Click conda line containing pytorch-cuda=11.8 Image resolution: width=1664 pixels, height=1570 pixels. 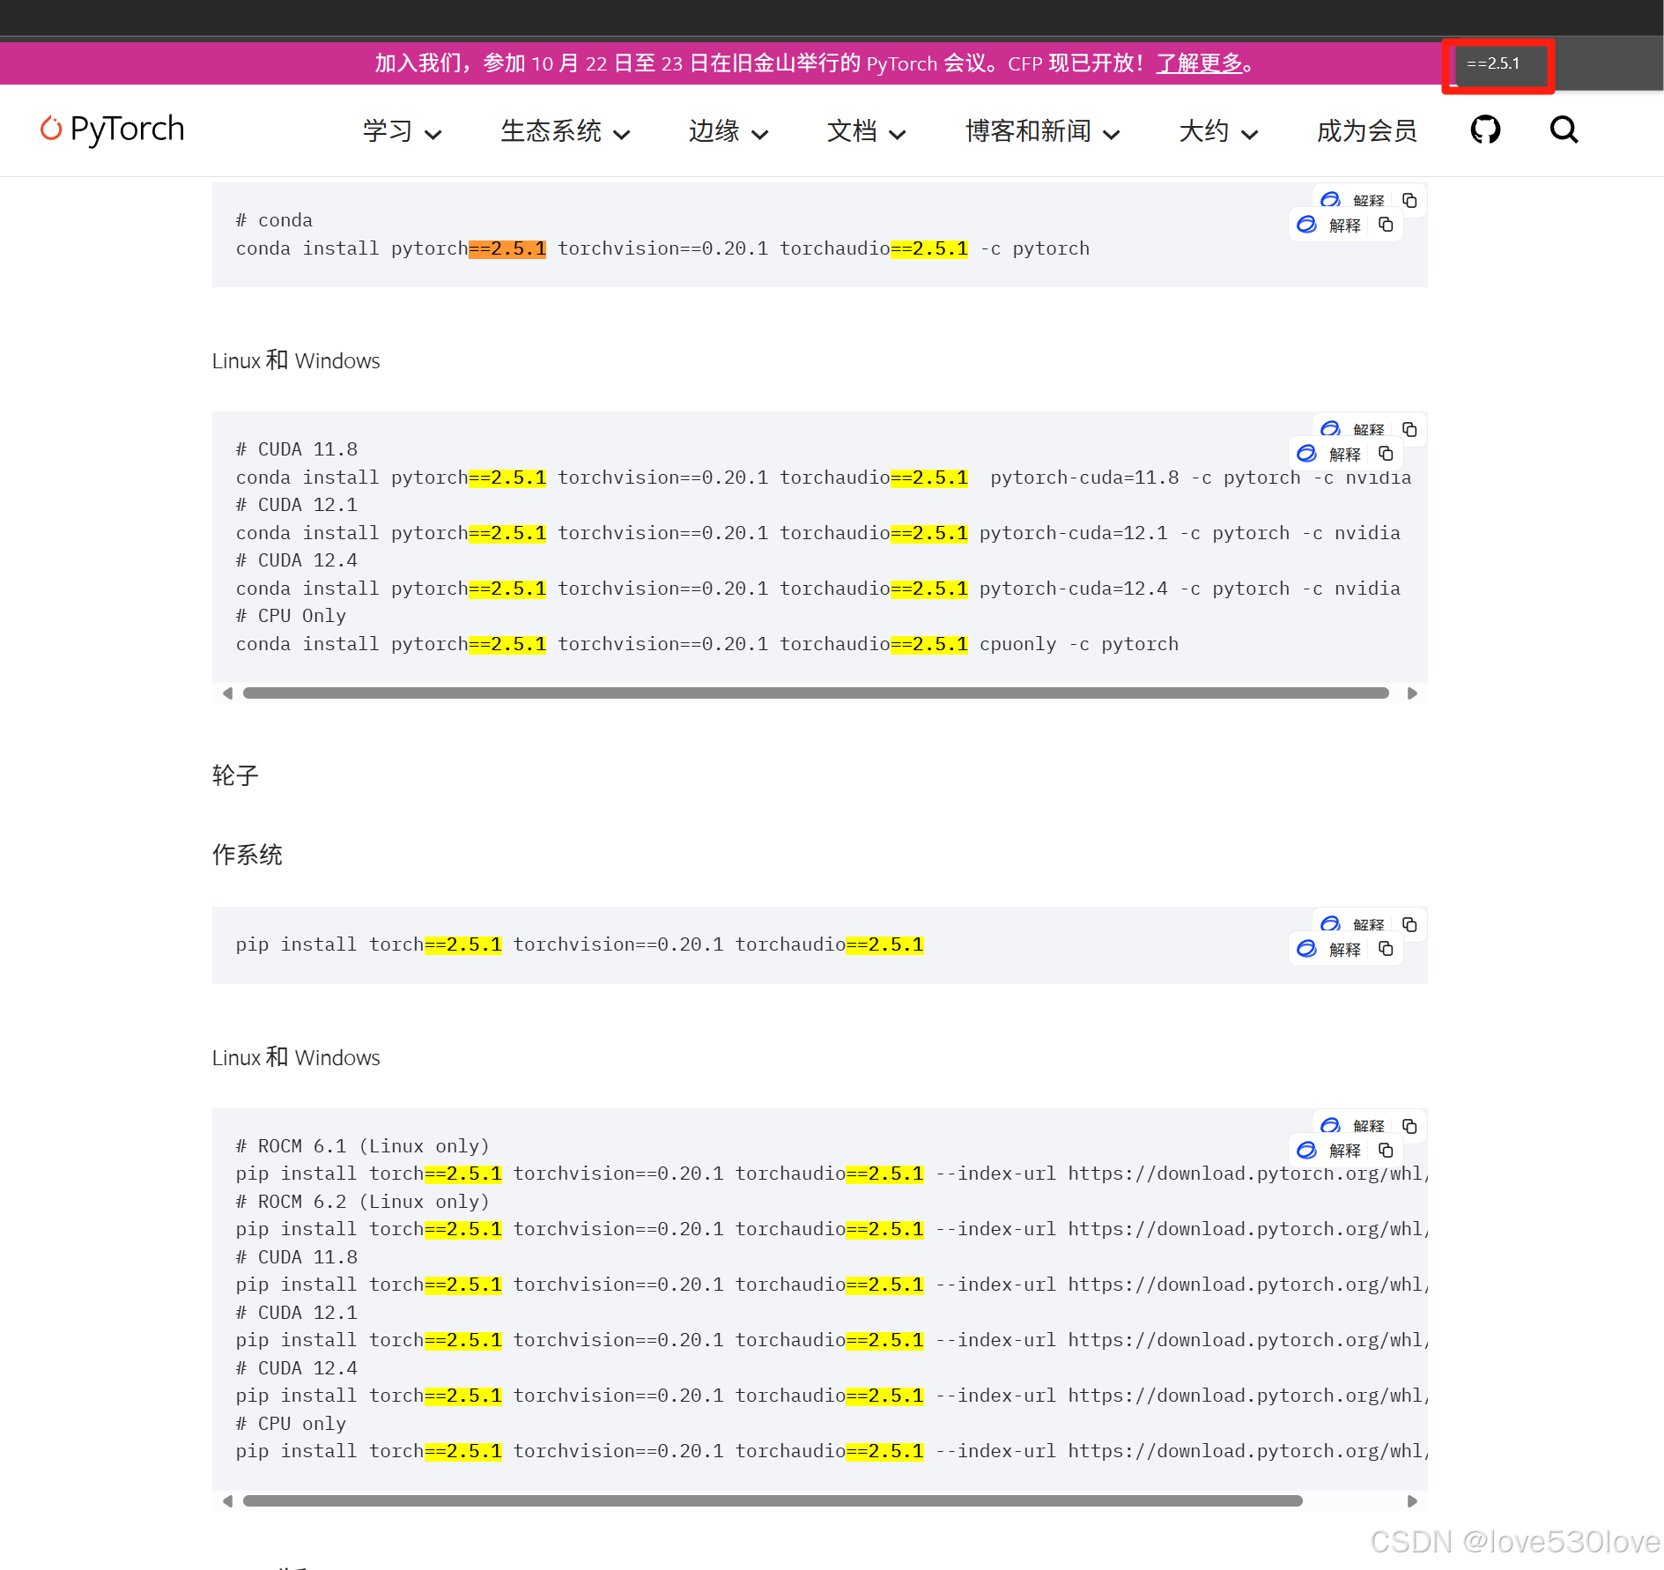point(823,478)
